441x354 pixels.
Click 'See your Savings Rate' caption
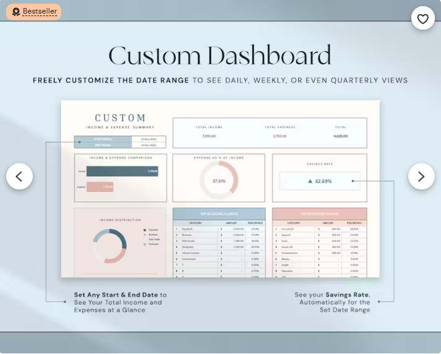[x=332, y=295]
